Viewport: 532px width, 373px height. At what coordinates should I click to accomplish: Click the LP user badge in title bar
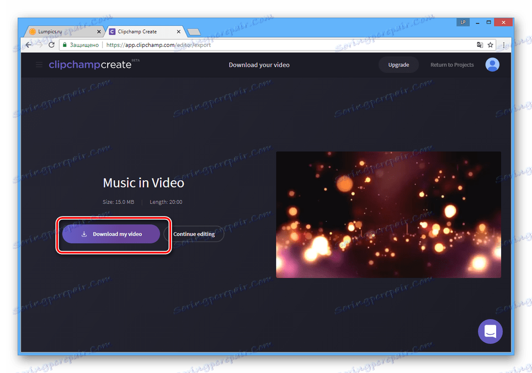point(463,23)
